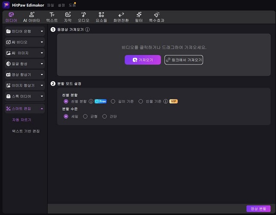
Task: Open the 텍스트 기반 편집 item
Action: click(x=26, y=131)
